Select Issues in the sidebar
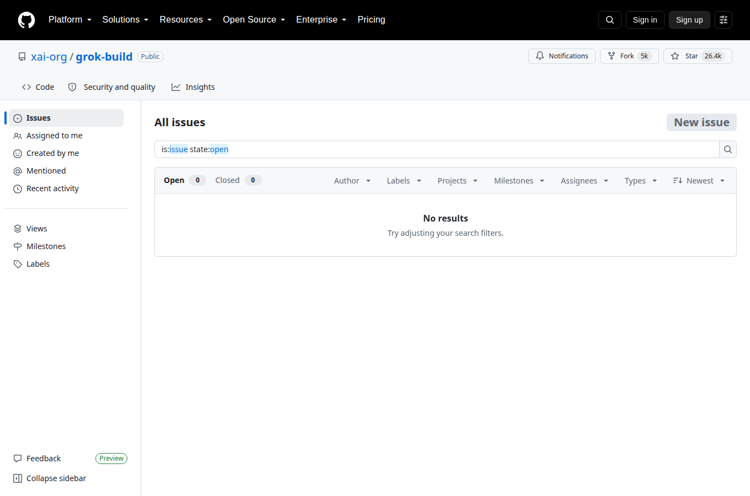The width and height of the screenshot is (750, 496). [66, 118]
